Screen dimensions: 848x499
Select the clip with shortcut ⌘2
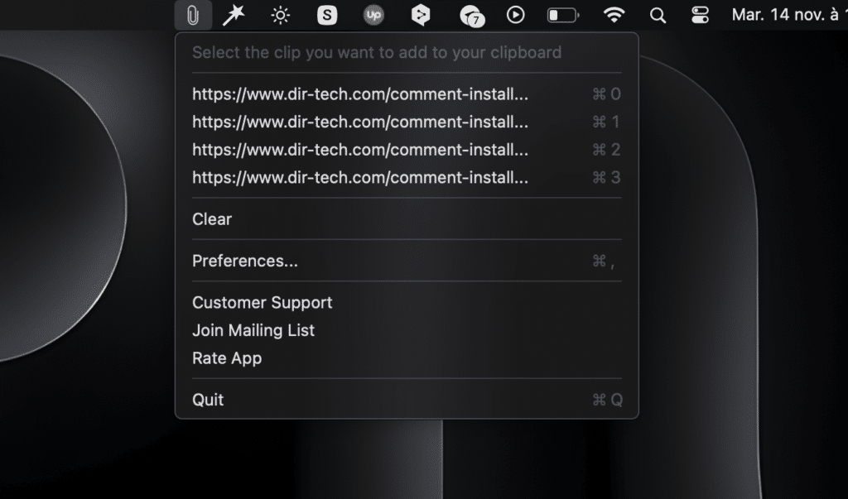click(x=407, y=150)
